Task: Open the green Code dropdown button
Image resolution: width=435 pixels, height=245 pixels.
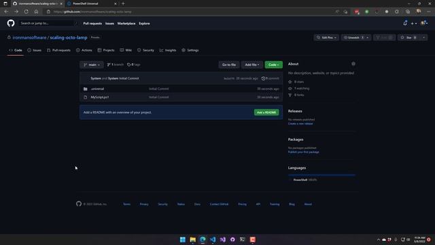Action: (x=273, y=65)
